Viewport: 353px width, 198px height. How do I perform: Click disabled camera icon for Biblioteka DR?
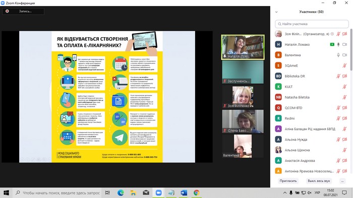point(344,76)
